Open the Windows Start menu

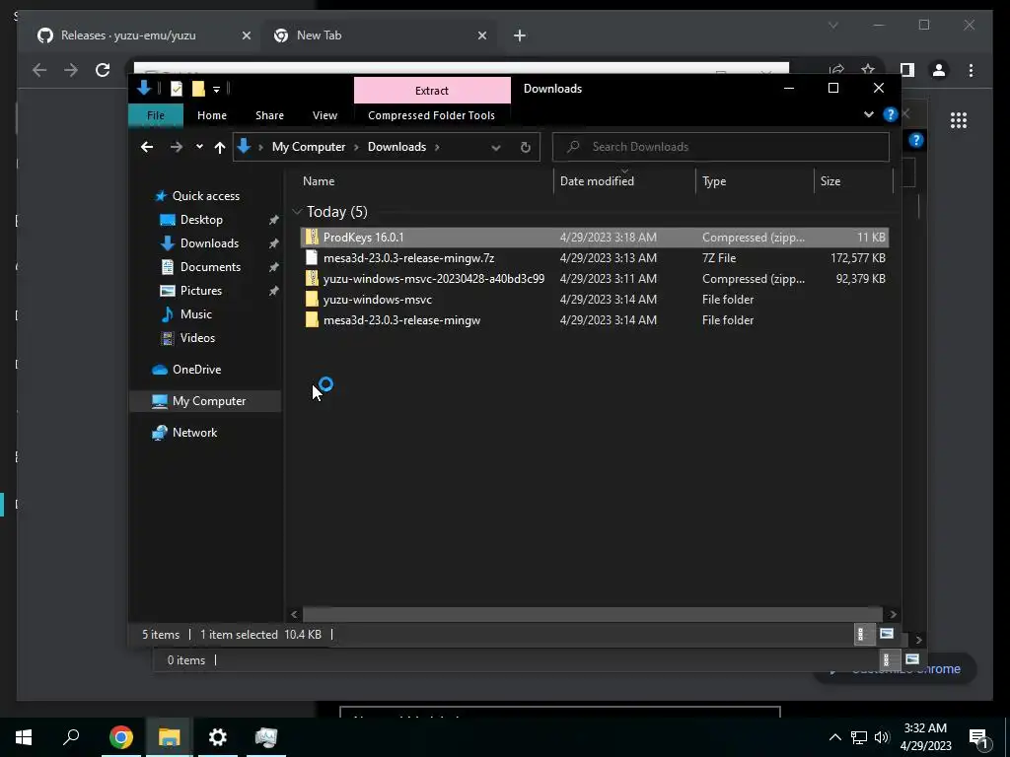coord(24,737)
